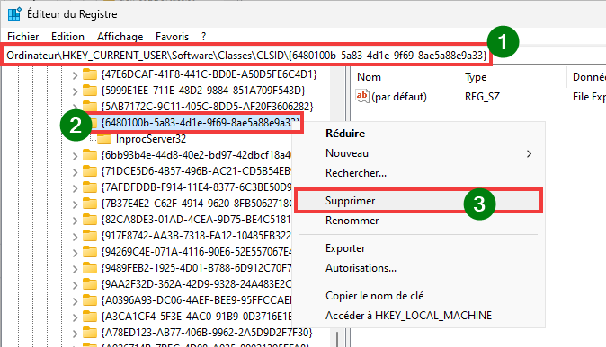Expand the {7AFDFDDB-F914-11E4...} key
This screenshot has width=606, height=347.
[75, 187]
